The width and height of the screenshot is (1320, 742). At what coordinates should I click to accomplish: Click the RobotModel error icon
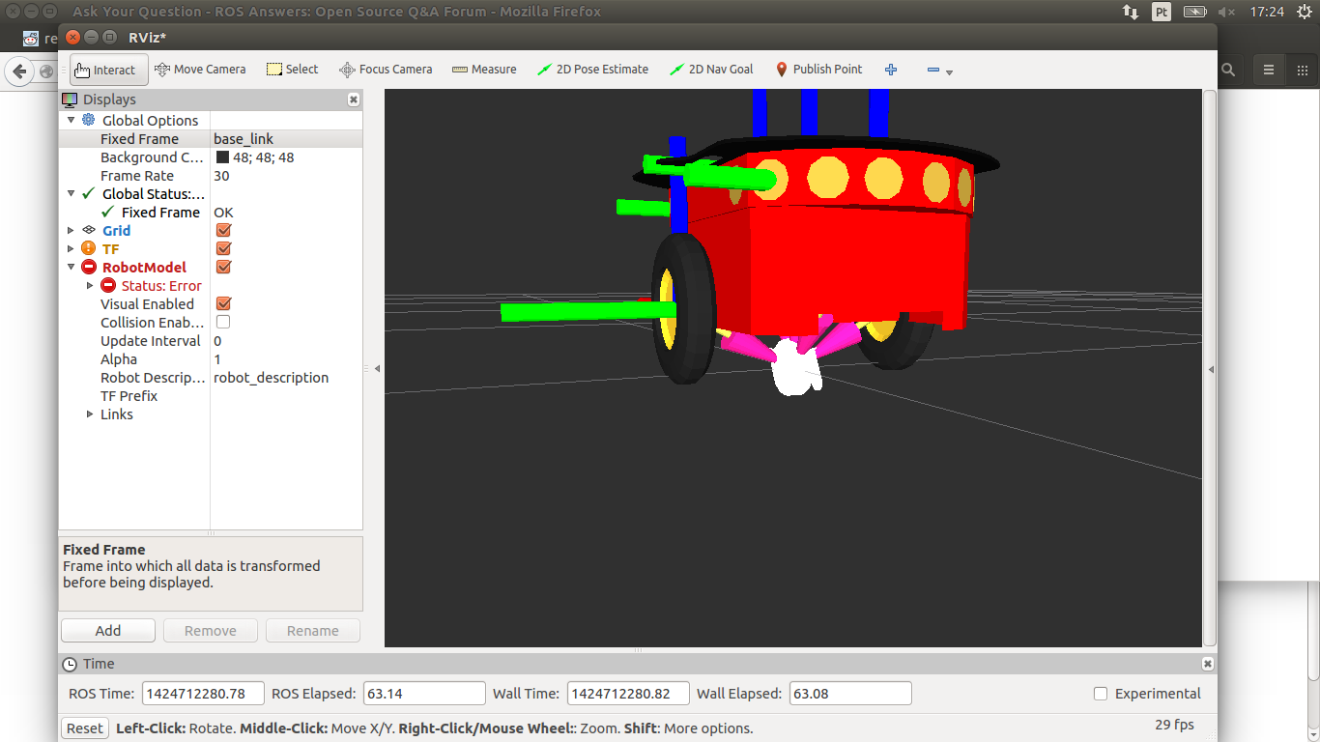[89, 267]
